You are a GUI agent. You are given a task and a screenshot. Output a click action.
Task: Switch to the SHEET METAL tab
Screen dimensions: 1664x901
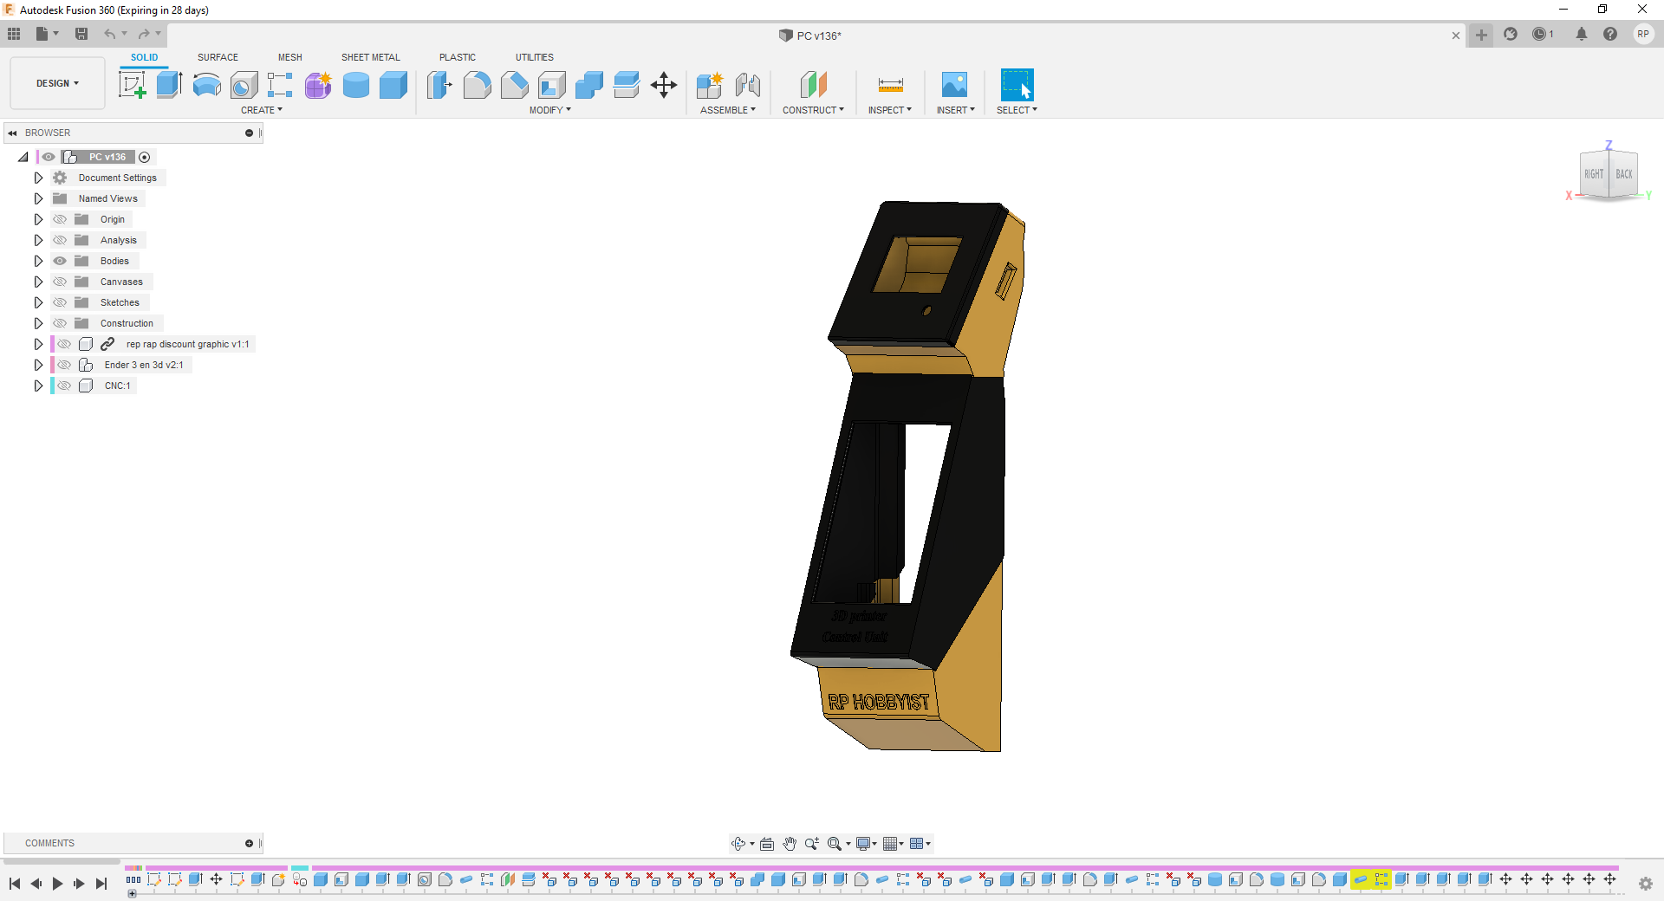click(371, 57)
